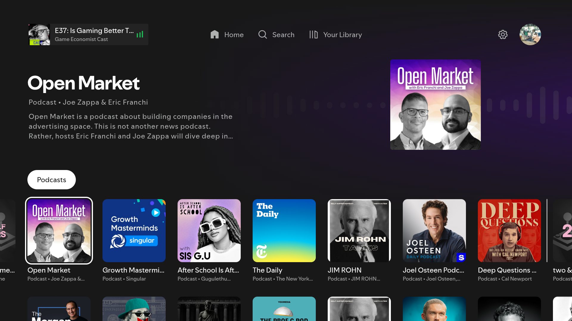
Task: Select Deep Questions with Cal Newport
Action: click(x=509, y=231)
